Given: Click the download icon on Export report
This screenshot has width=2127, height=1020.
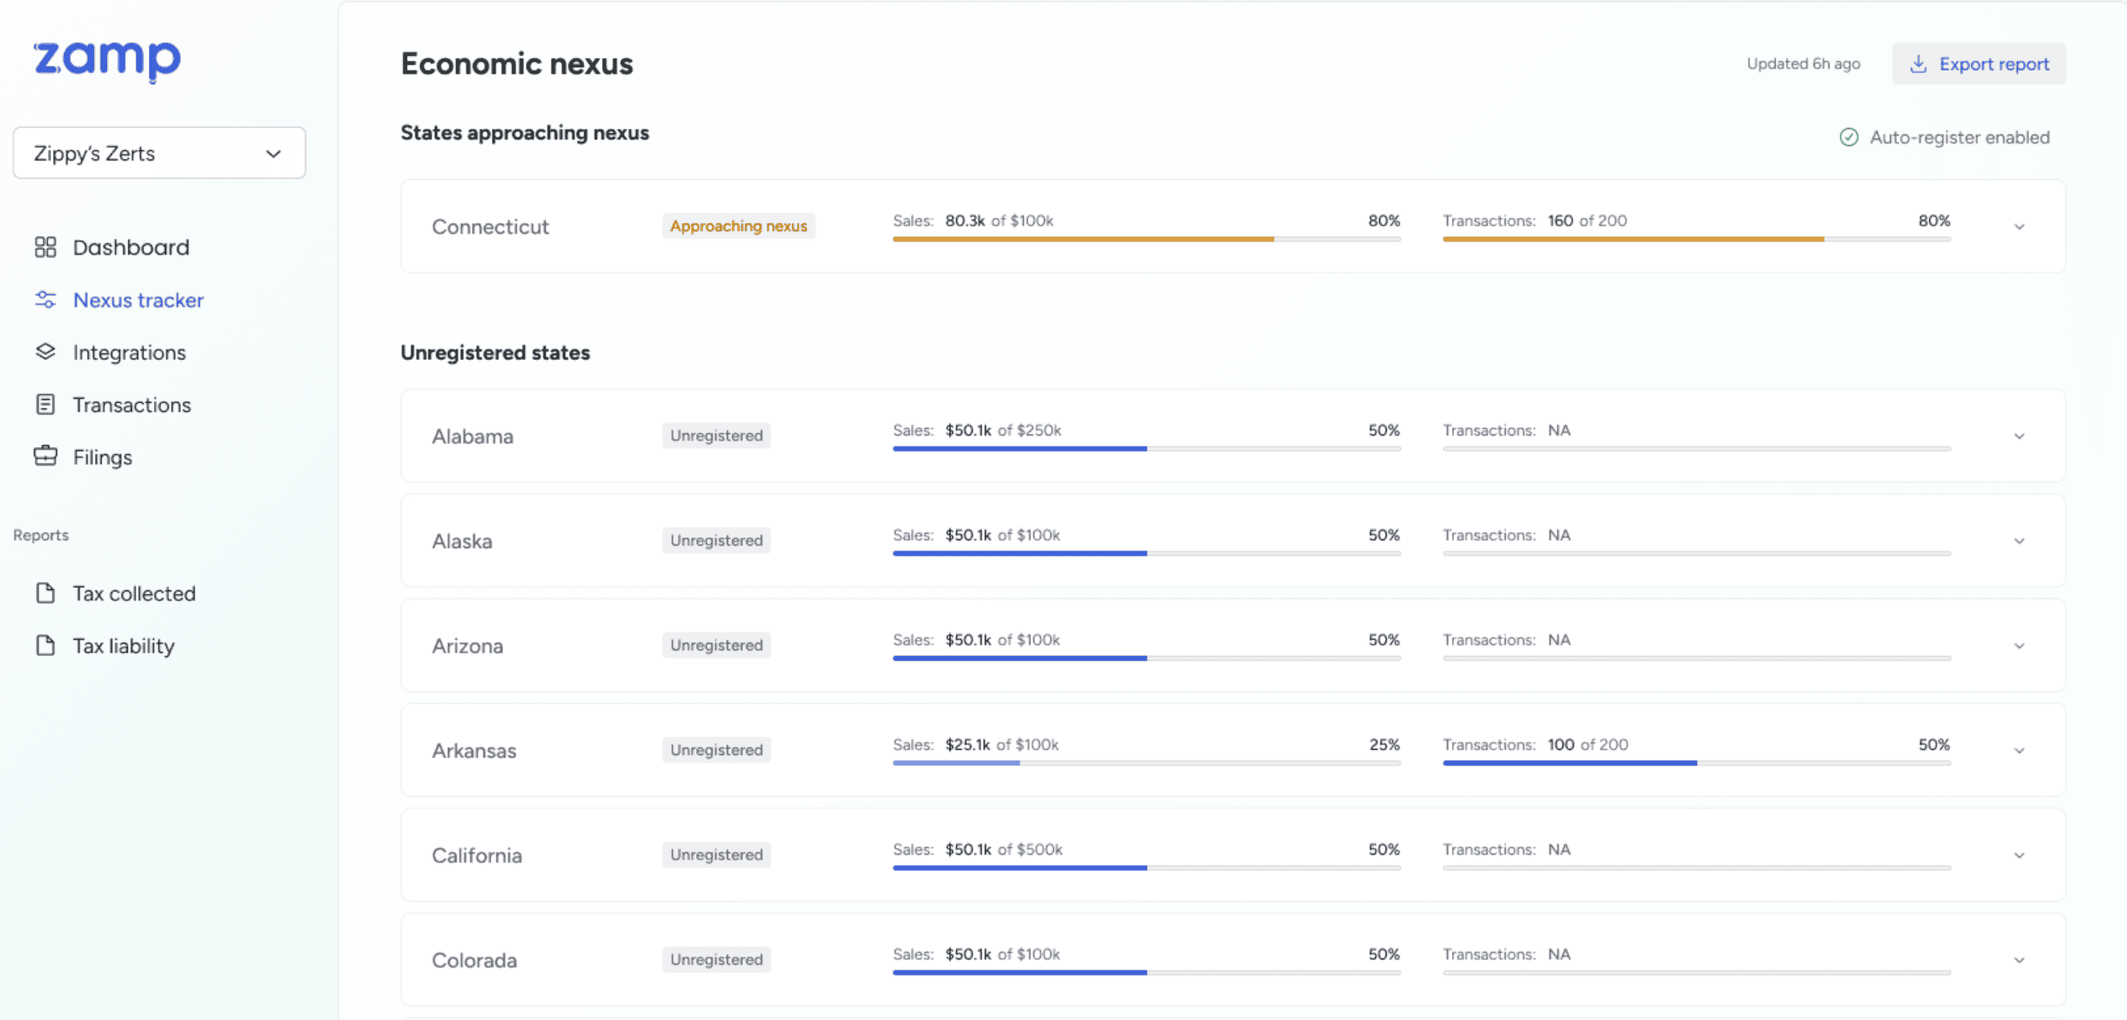Looking at the screenshot, I should point(1919,63).
